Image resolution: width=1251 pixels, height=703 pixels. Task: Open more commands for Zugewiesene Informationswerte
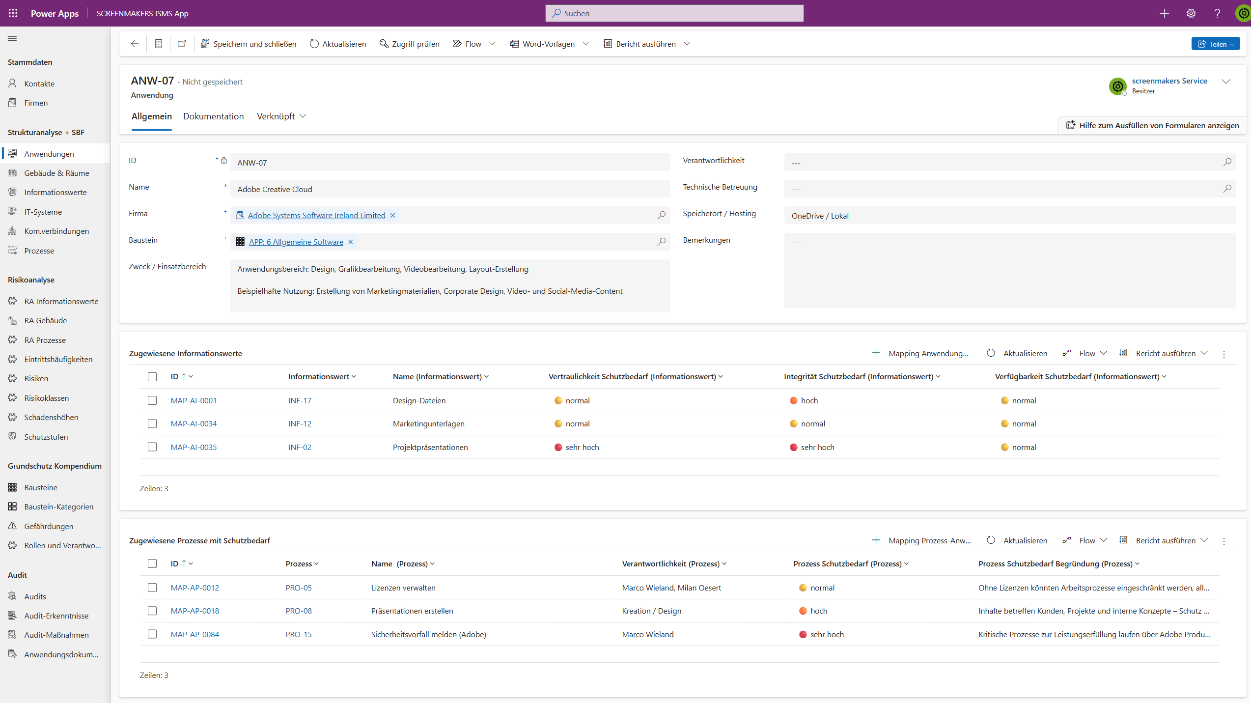[1224, 354]
